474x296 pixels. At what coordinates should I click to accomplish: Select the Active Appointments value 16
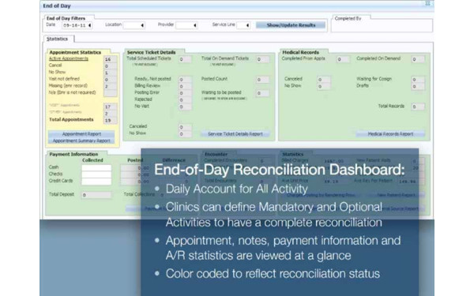coord(110,59)
